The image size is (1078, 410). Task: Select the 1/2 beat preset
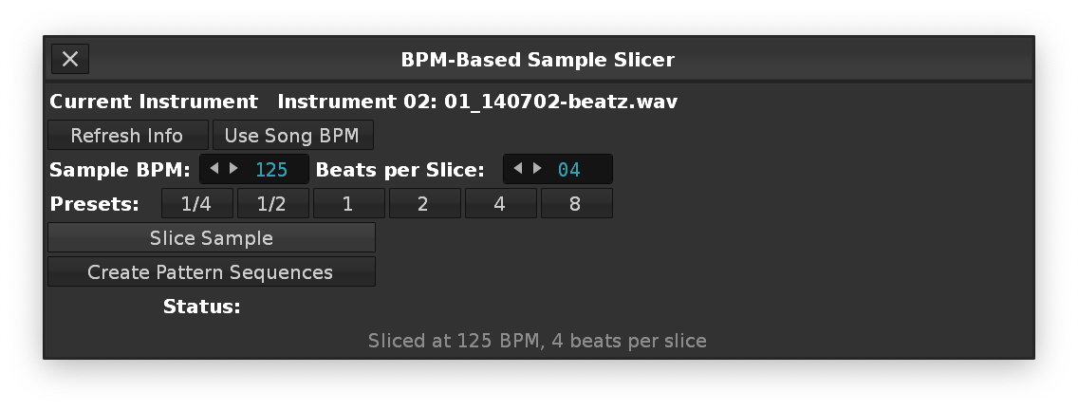tap(272, 204)
